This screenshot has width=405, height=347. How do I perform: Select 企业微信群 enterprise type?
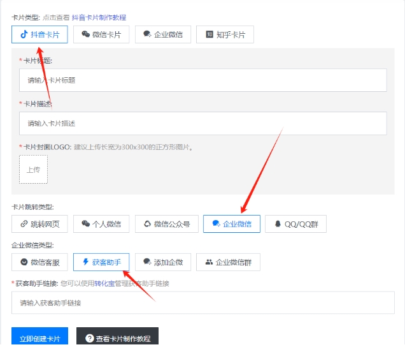(x=228, y=262)
